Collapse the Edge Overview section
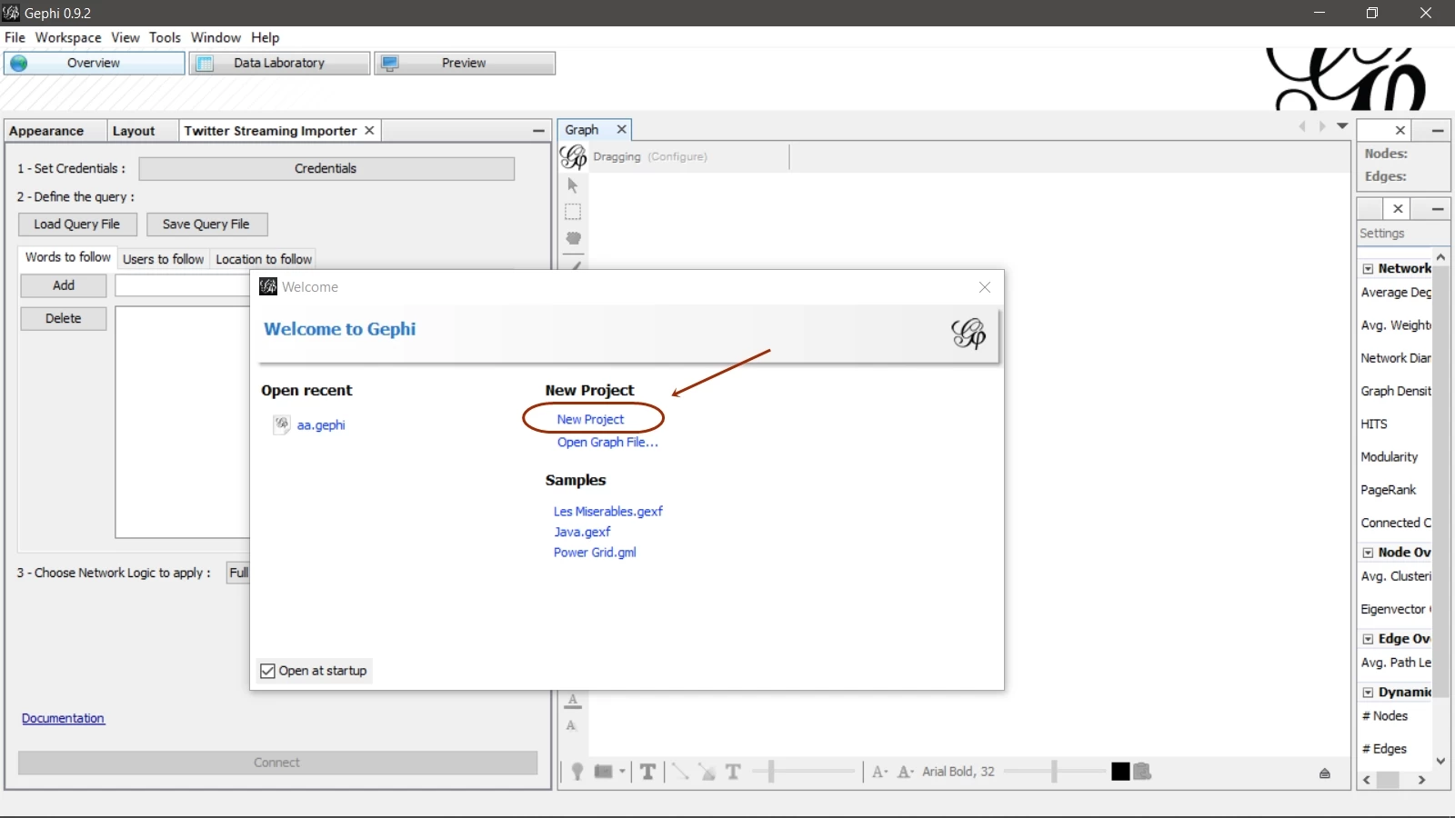This screenshot has width=1455, height=818. tap(1368, 639)
